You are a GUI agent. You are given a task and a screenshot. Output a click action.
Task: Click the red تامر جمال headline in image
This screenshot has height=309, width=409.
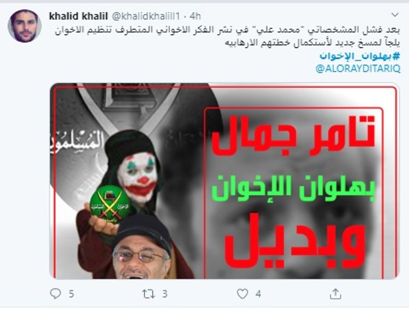pos(293,136)
